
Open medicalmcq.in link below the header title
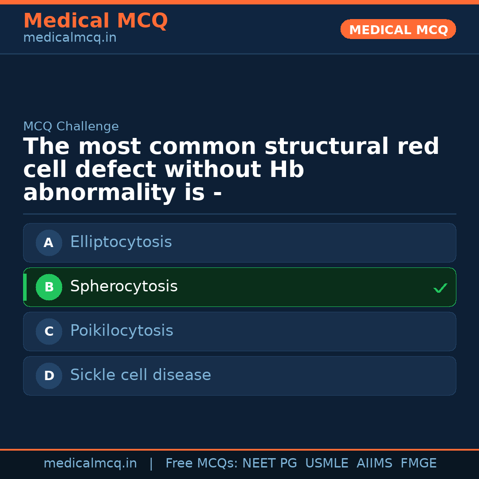pos(70,38)
